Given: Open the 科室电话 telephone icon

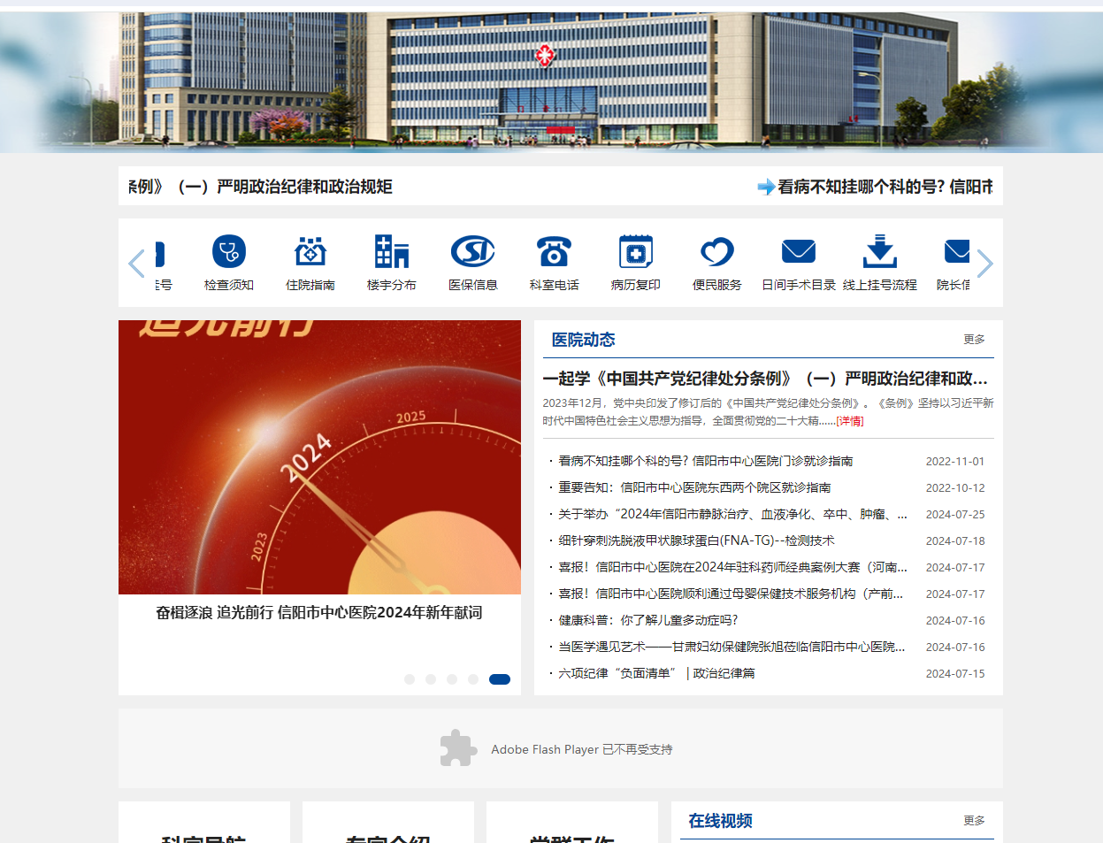Looking at the screenshot, I should click(555, 252).
